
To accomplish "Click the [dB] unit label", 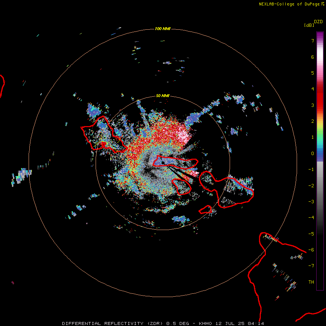I will point(309,25).
